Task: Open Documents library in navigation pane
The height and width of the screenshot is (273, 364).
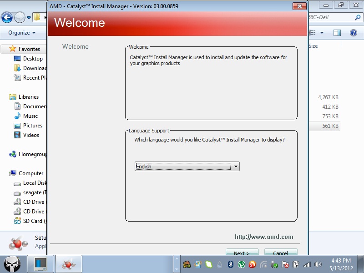Action: pyautogui.click(x=35, y=106)
